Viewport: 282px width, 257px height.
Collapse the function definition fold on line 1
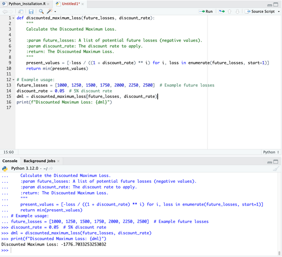[x=13, y=18]
